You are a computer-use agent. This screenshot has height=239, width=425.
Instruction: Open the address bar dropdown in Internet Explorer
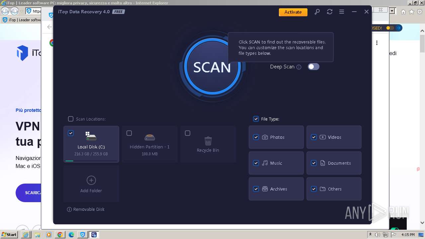point(392,11)
